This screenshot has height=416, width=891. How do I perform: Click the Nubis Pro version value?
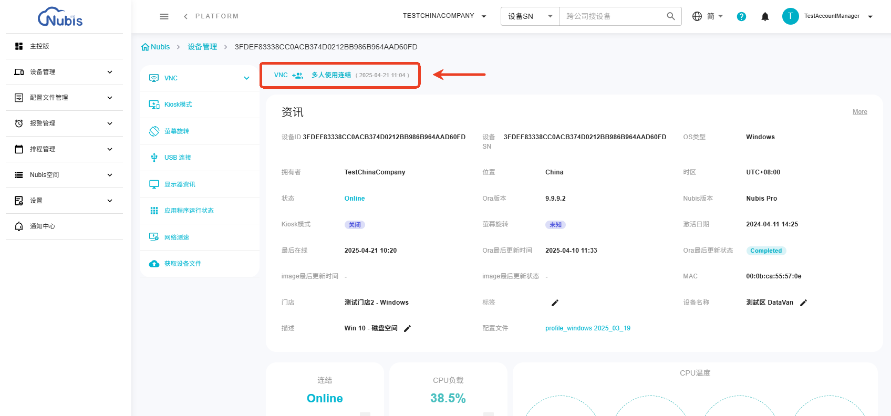[x=762, y=199]
